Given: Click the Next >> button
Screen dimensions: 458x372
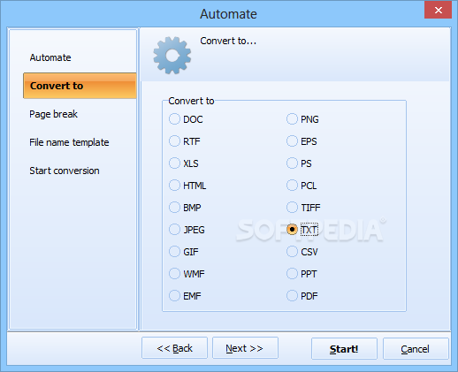Looking at the screenshot, I should tap(245, 348).
